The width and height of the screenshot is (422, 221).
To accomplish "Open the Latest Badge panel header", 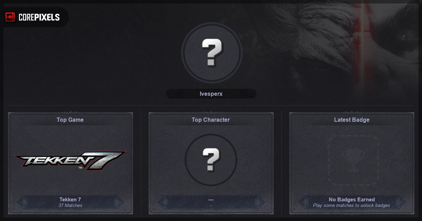I will (352, 120).
